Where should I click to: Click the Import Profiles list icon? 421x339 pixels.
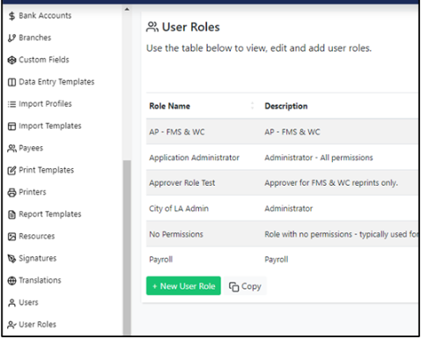11,104
